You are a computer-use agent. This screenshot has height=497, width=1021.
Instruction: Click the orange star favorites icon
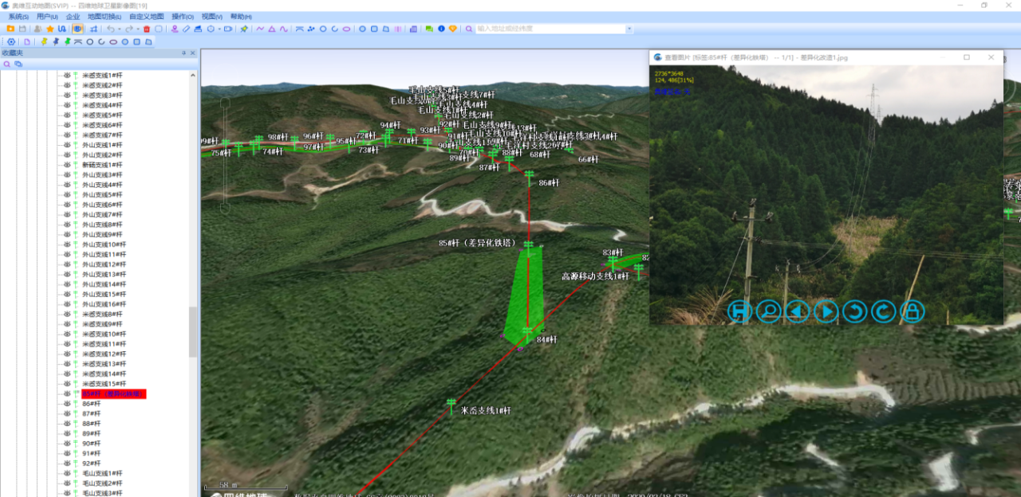coord(49,29)
